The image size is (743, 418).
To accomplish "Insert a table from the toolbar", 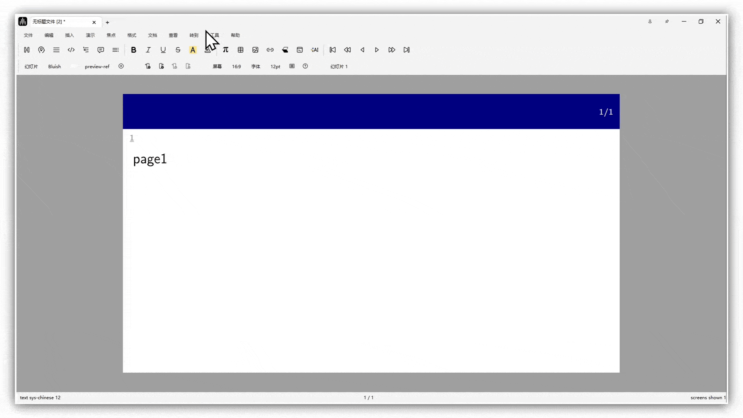I will [x=240, y=50].
